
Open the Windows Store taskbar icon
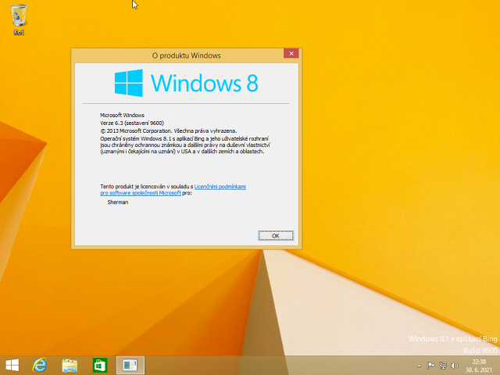pos(99,365)
